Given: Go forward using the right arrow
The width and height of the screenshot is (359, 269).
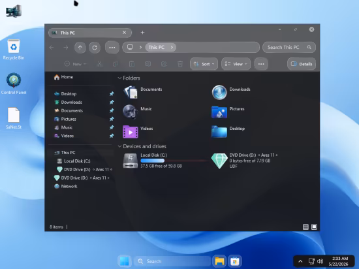Looking at the screenshot, I should click(x=66, y=48).
